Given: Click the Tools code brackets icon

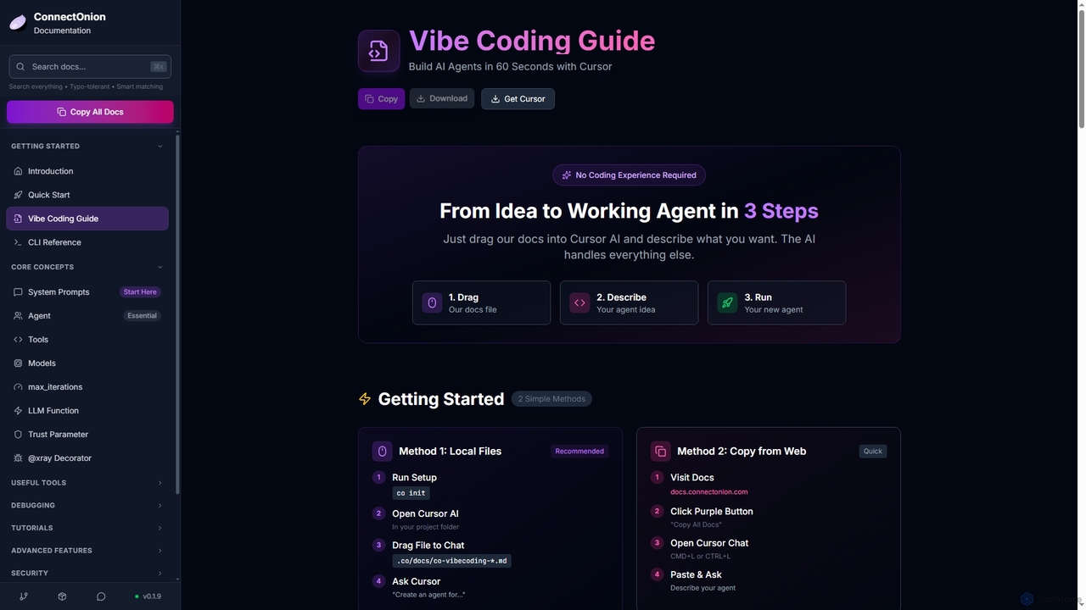Looking at the screenshot, I should point(19,340).
